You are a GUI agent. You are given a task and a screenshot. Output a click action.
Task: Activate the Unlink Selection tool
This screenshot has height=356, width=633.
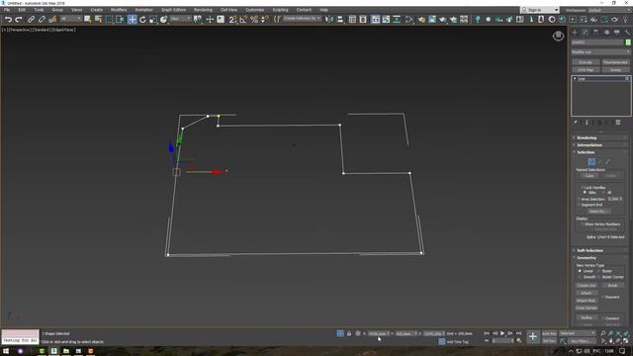[x=42, y=20]
